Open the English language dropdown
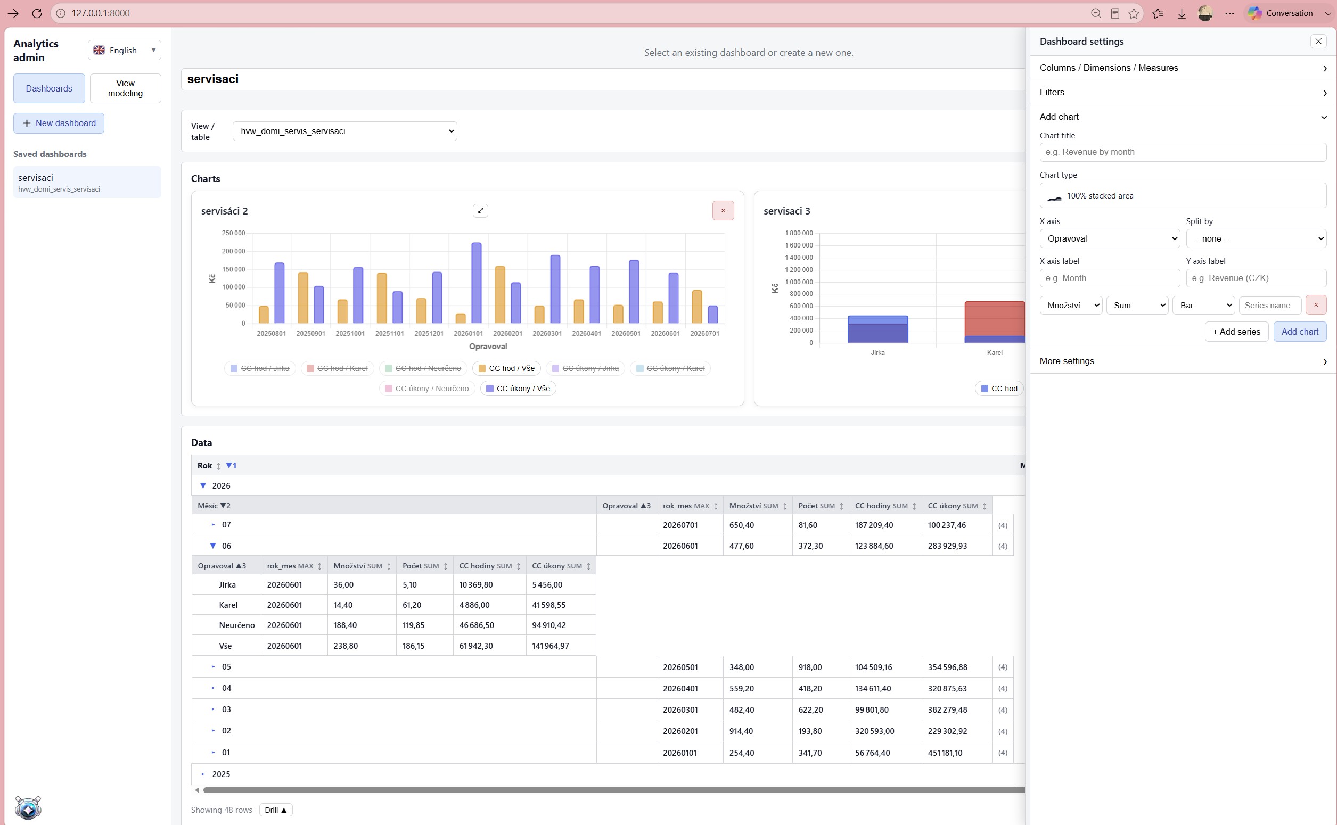 [125, 50]
